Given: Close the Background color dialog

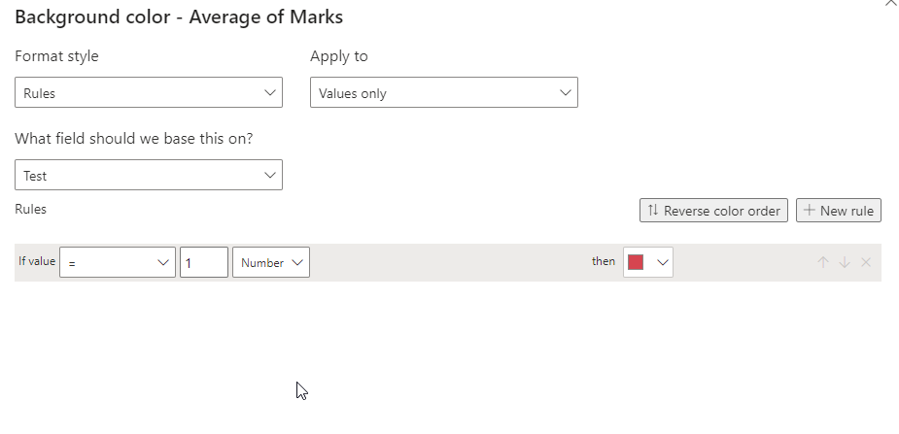Looking at the screenshot, I should coord(890,3).
